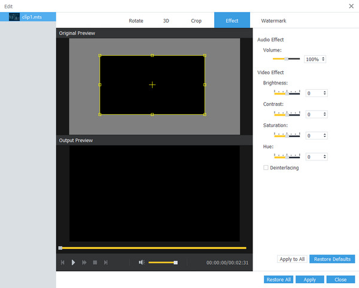Click the Saturation slider track
The image size is (359, 288).
pos(287,135)
